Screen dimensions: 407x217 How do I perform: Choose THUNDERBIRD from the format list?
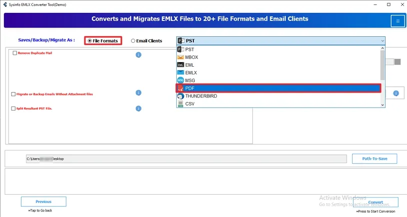pos(279,96)
